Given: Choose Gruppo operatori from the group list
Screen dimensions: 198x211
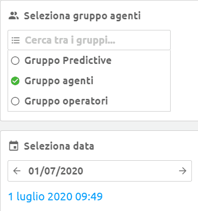Looking at the screenshot, I should pyautogui.click(x=89, y=101).
